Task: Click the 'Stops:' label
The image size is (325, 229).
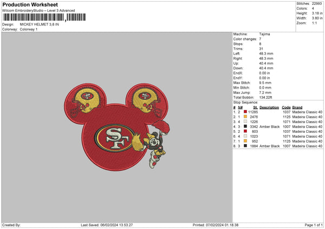Action: [238, 44]
